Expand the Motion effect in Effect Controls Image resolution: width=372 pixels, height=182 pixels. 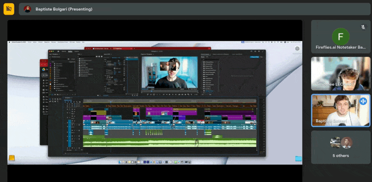pos(106,61)
